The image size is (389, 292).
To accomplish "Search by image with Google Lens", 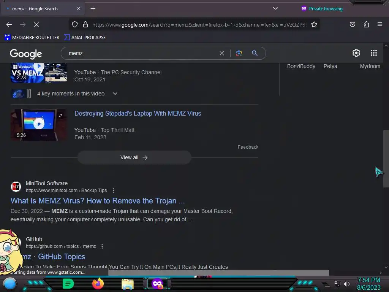I will tap(239, 53).
